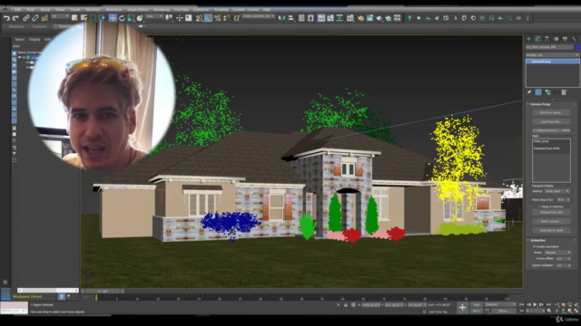This screenshot has height=326, width=581.
Task: Click the time slider on the timeline
Action: [x=103, y=292]
